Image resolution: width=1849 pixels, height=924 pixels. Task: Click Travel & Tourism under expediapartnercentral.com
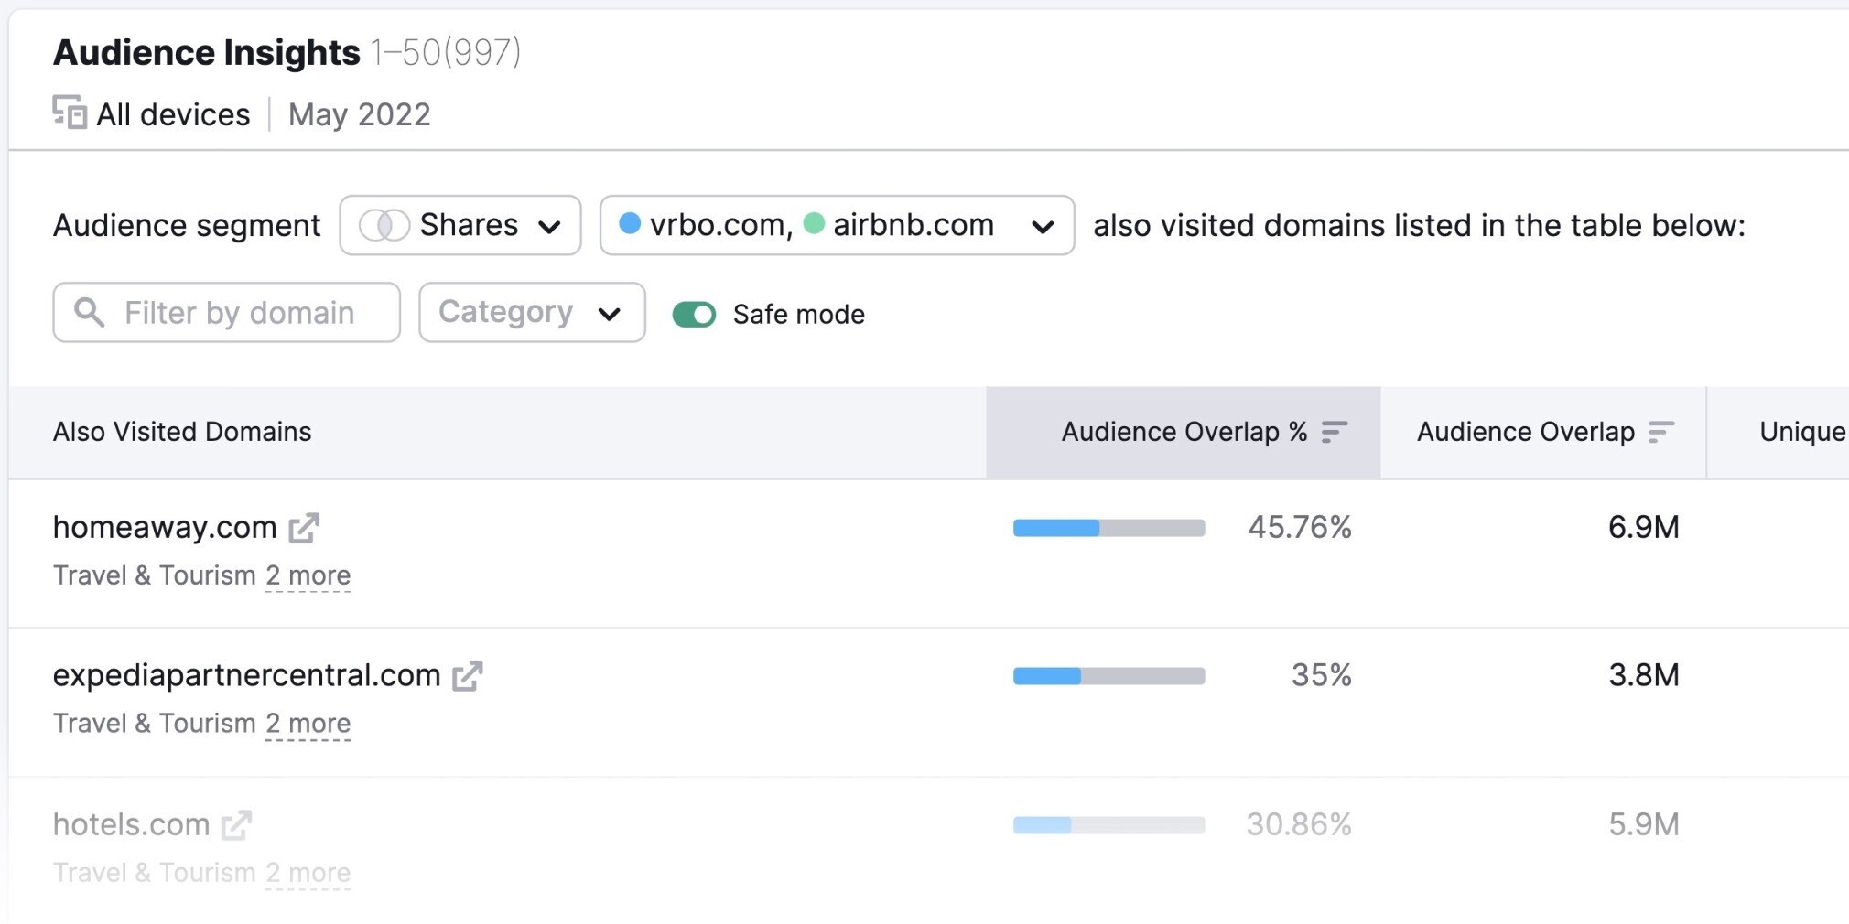point(155,724)
